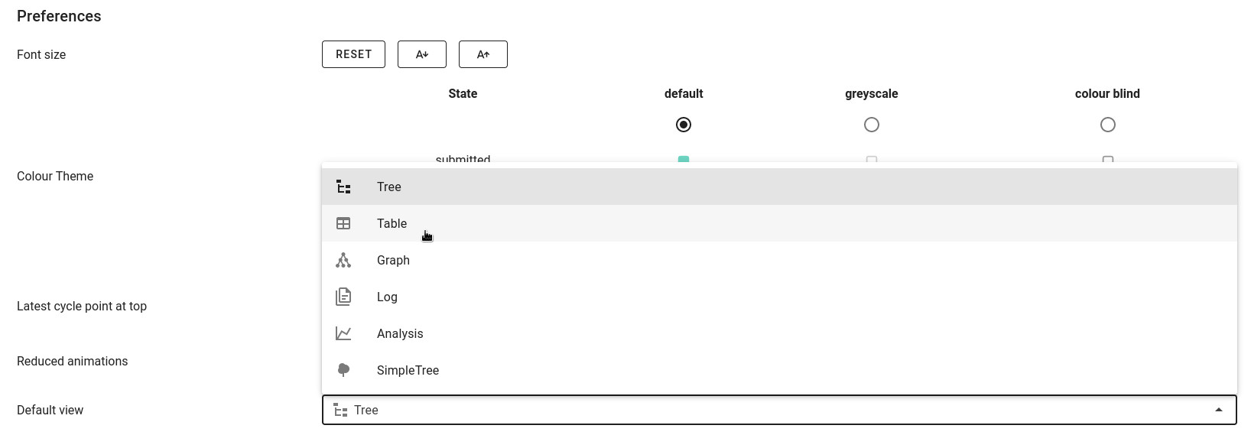Click the SimpleTree icon in list

click(x=343, y=370)
